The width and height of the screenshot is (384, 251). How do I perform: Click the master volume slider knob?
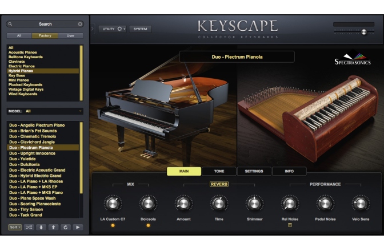[x=364, y=32]
